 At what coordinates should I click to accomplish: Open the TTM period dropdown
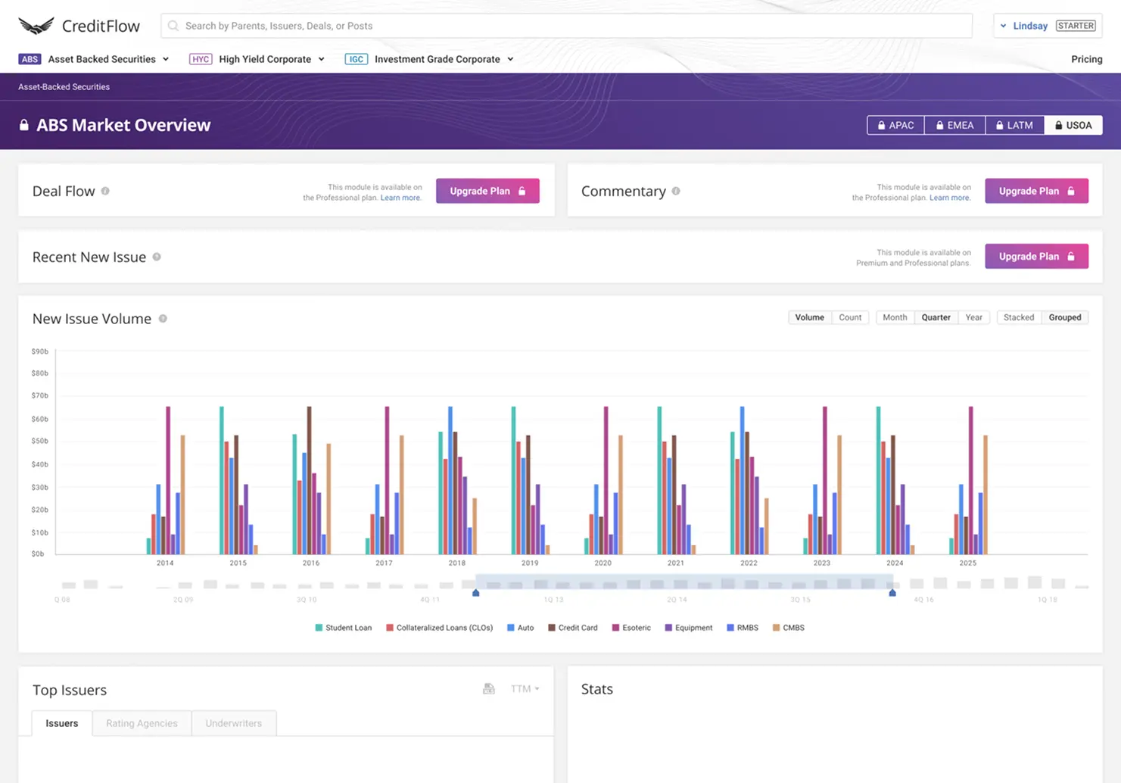coord(525,688)
